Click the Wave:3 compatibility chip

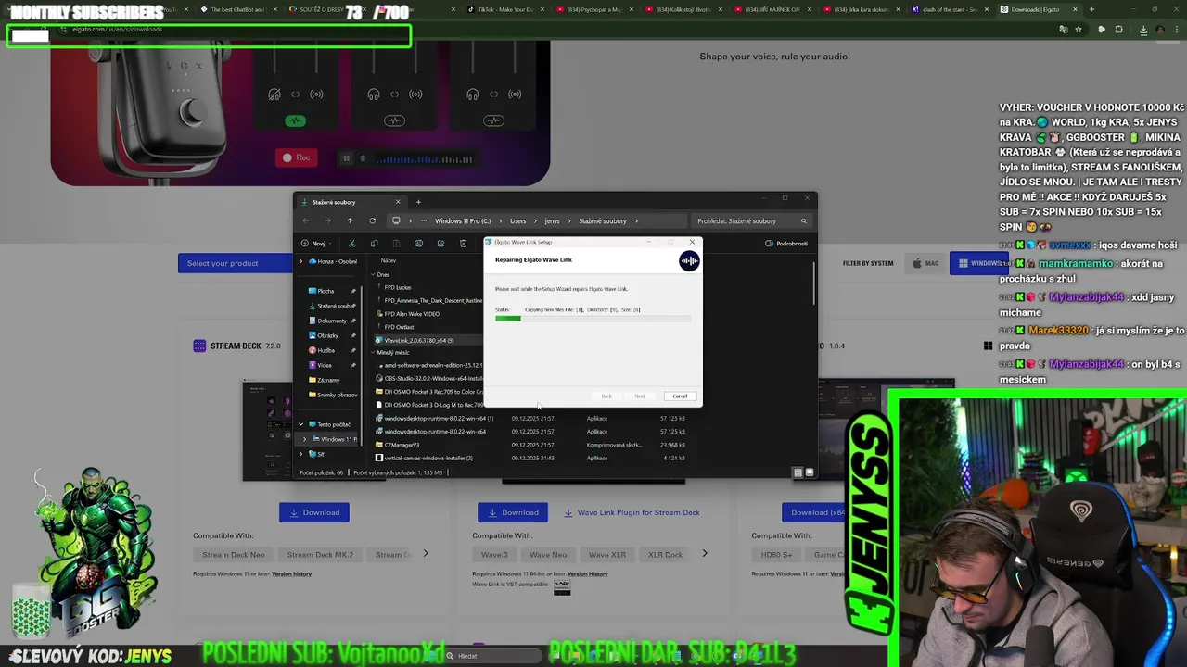click(494, 555)
